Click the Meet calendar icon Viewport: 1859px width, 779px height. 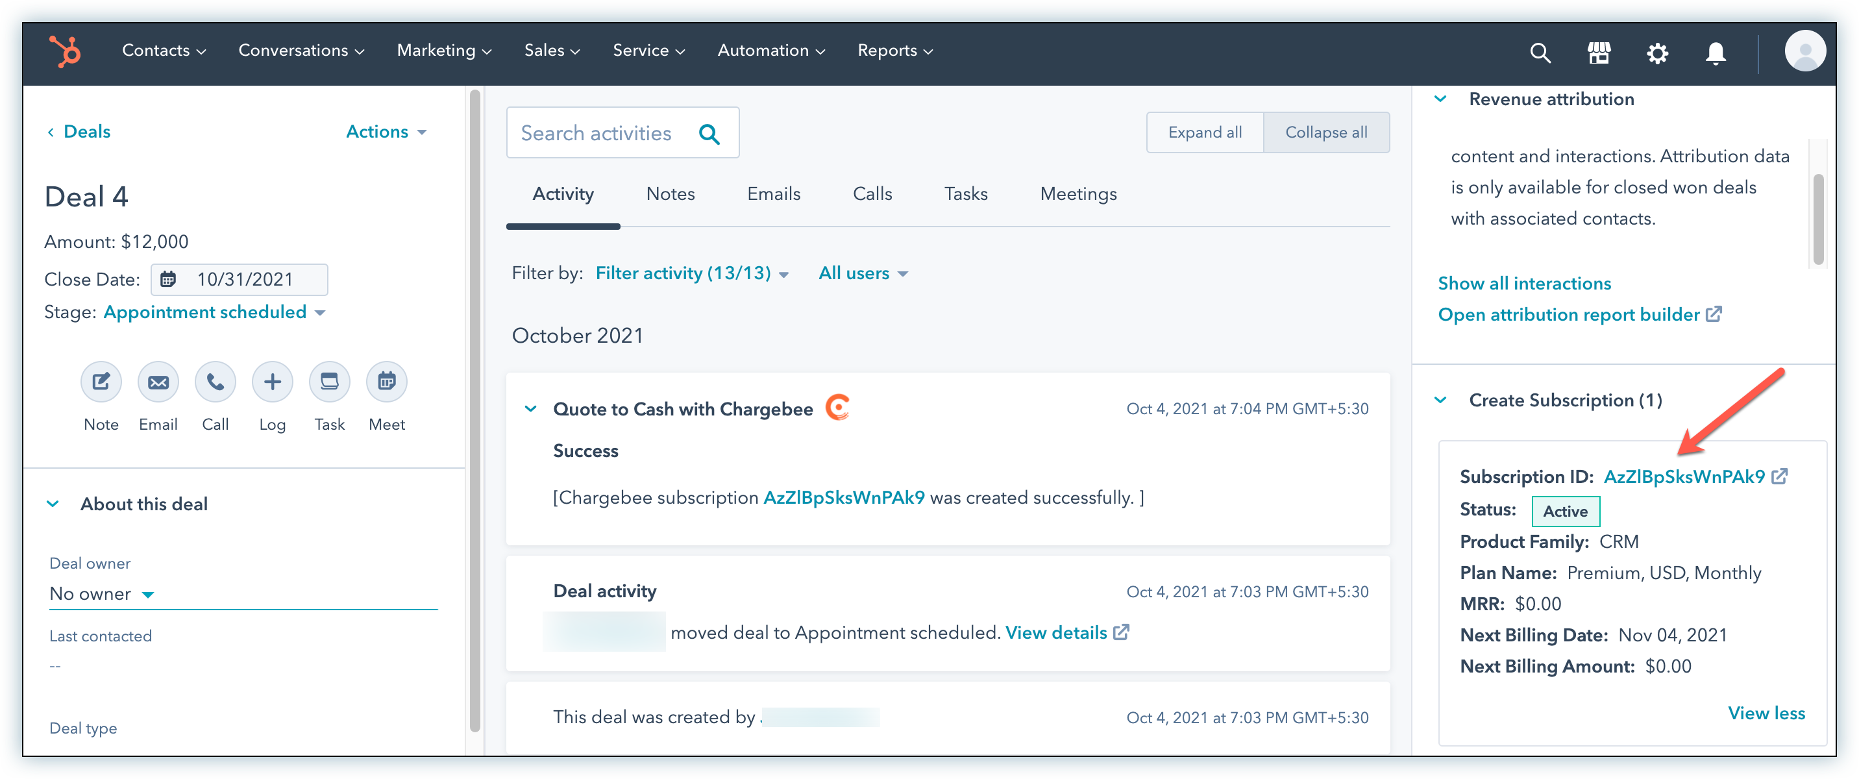pos(387,381)
